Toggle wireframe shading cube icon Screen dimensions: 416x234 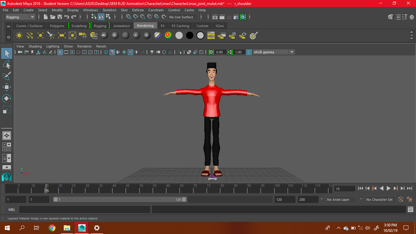coord(106,52)
